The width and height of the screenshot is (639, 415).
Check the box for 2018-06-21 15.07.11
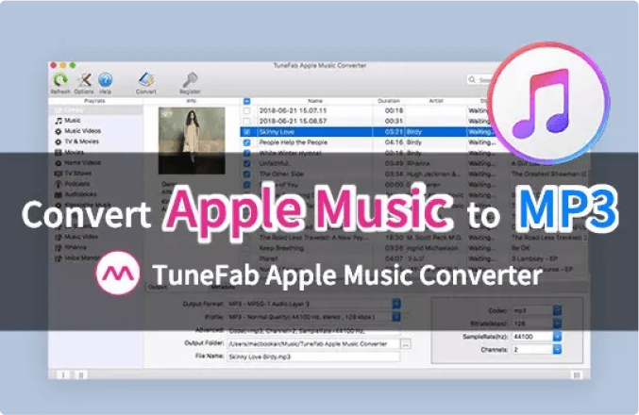[247, 110]
